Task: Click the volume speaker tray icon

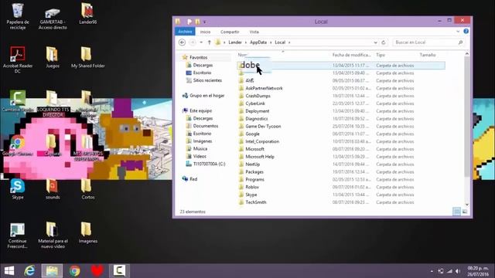Action: pos(458,271)
